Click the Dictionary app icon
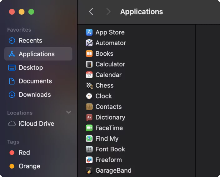The image size is (220, 177). pyautogui.click(x=89, y=117)
